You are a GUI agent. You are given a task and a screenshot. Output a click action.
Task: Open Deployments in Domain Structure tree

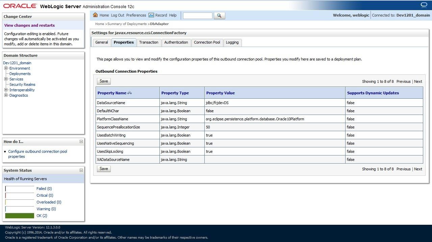point(20,74)
